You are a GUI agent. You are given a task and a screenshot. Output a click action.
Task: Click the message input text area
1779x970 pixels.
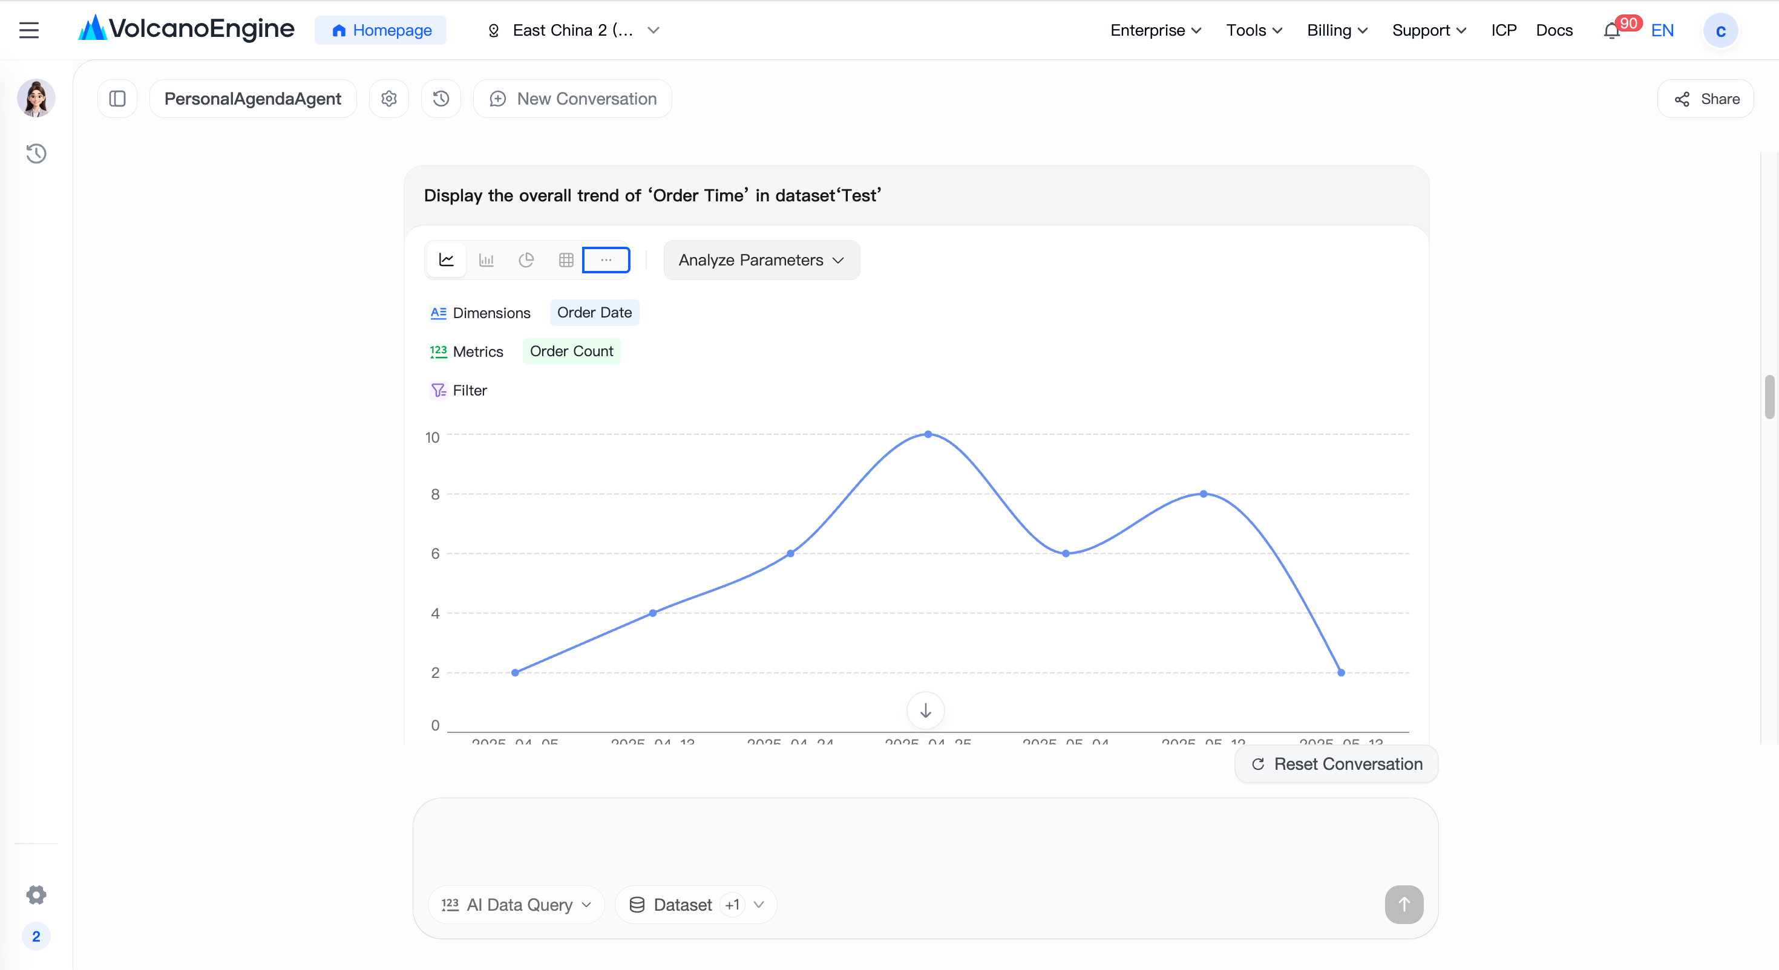925,839
